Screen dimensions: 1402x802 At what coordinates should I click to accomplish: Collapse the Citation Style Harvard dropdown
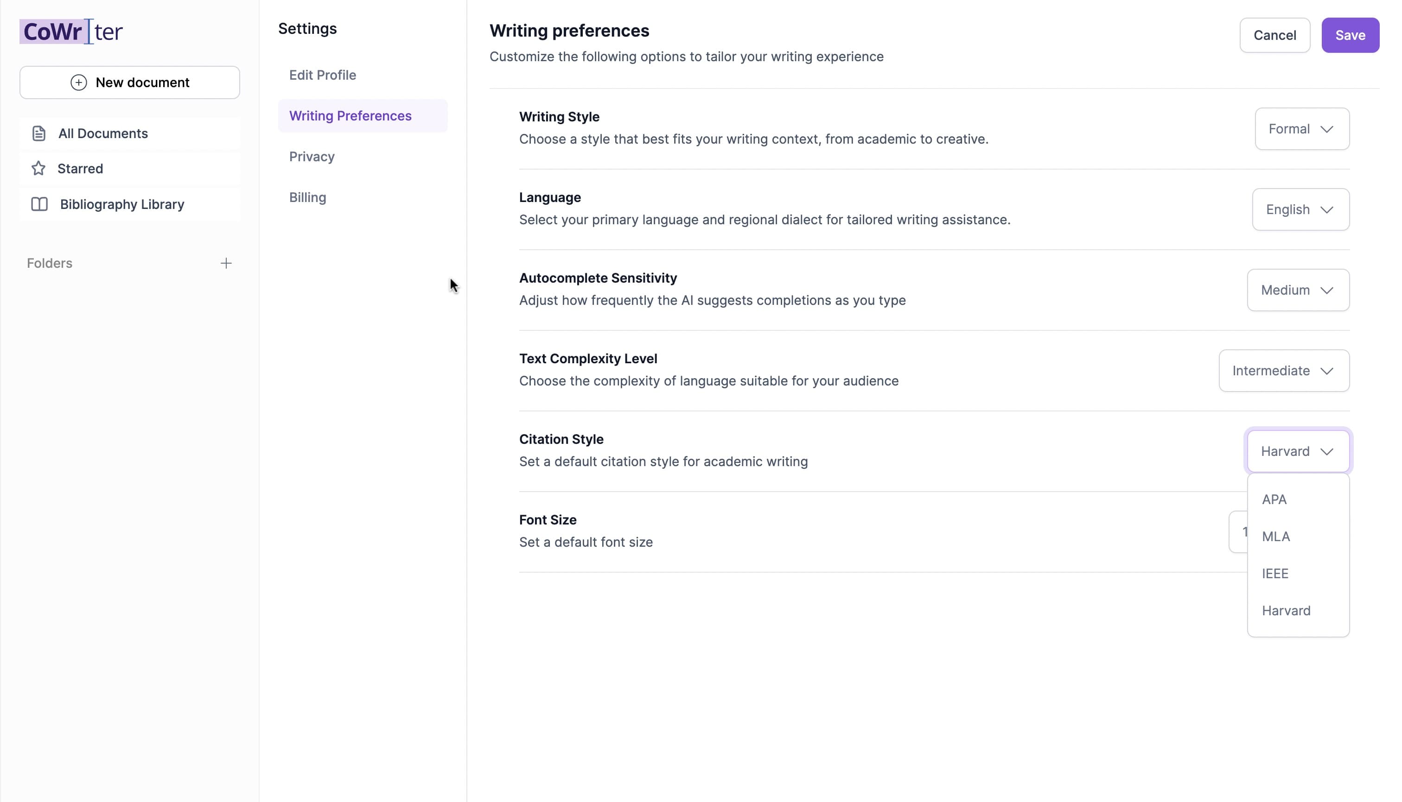point(1298,451)
